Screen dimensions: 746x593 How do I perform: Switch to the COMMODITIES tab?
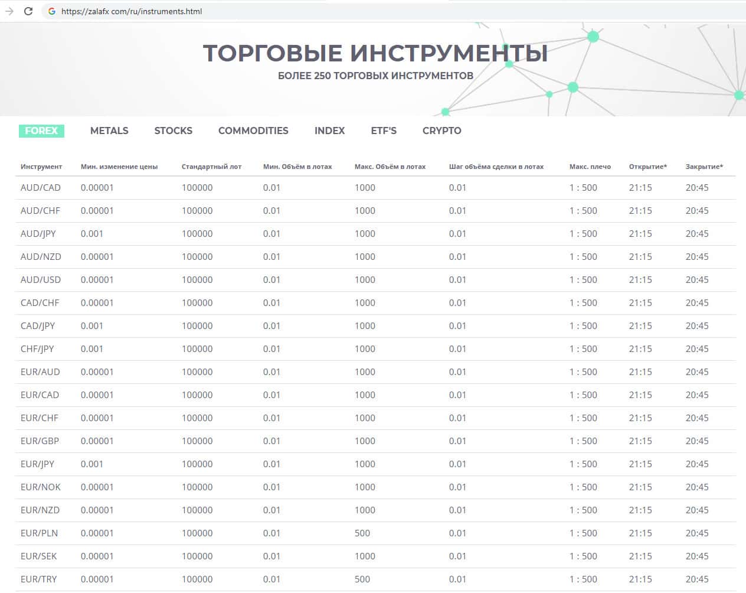[253, 131]
